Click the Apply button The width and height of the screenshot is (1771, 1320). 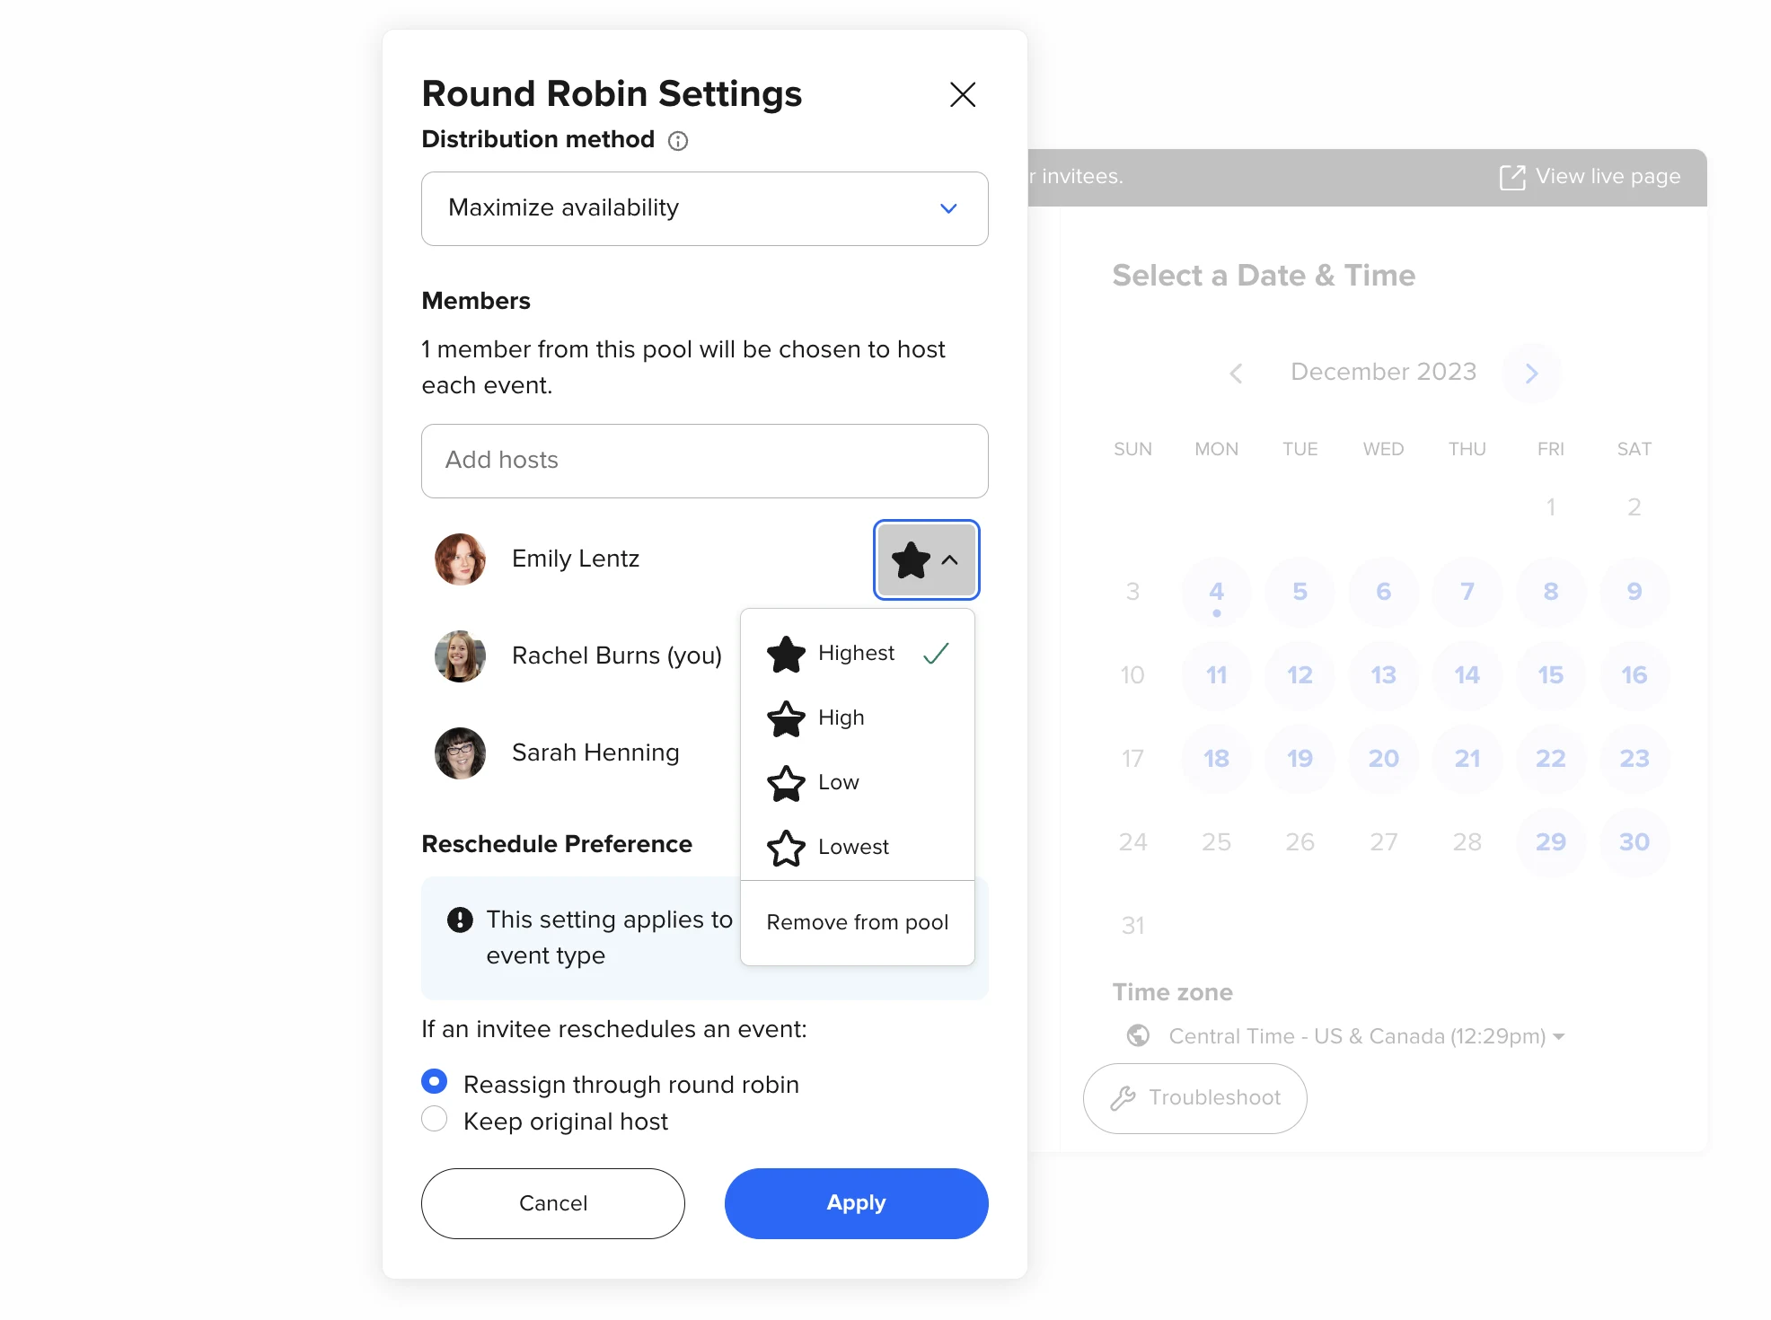click(854, 1202)
